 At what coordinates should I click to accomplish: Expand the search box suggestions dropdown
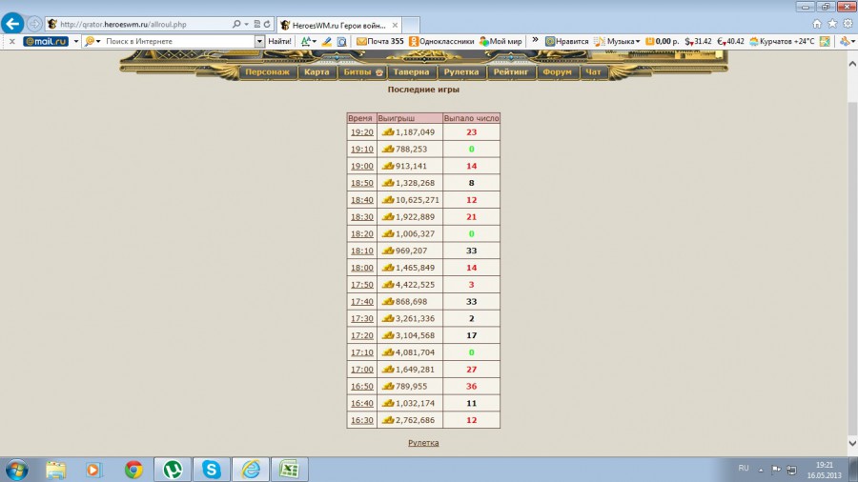click(259, 42)
